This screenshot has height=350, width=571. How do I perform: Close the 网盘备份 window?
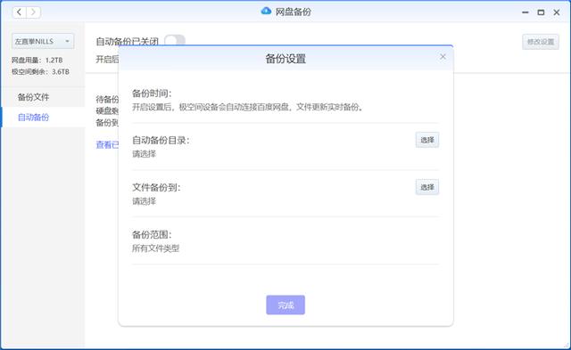pyautogui.click(x=557, y=12)
